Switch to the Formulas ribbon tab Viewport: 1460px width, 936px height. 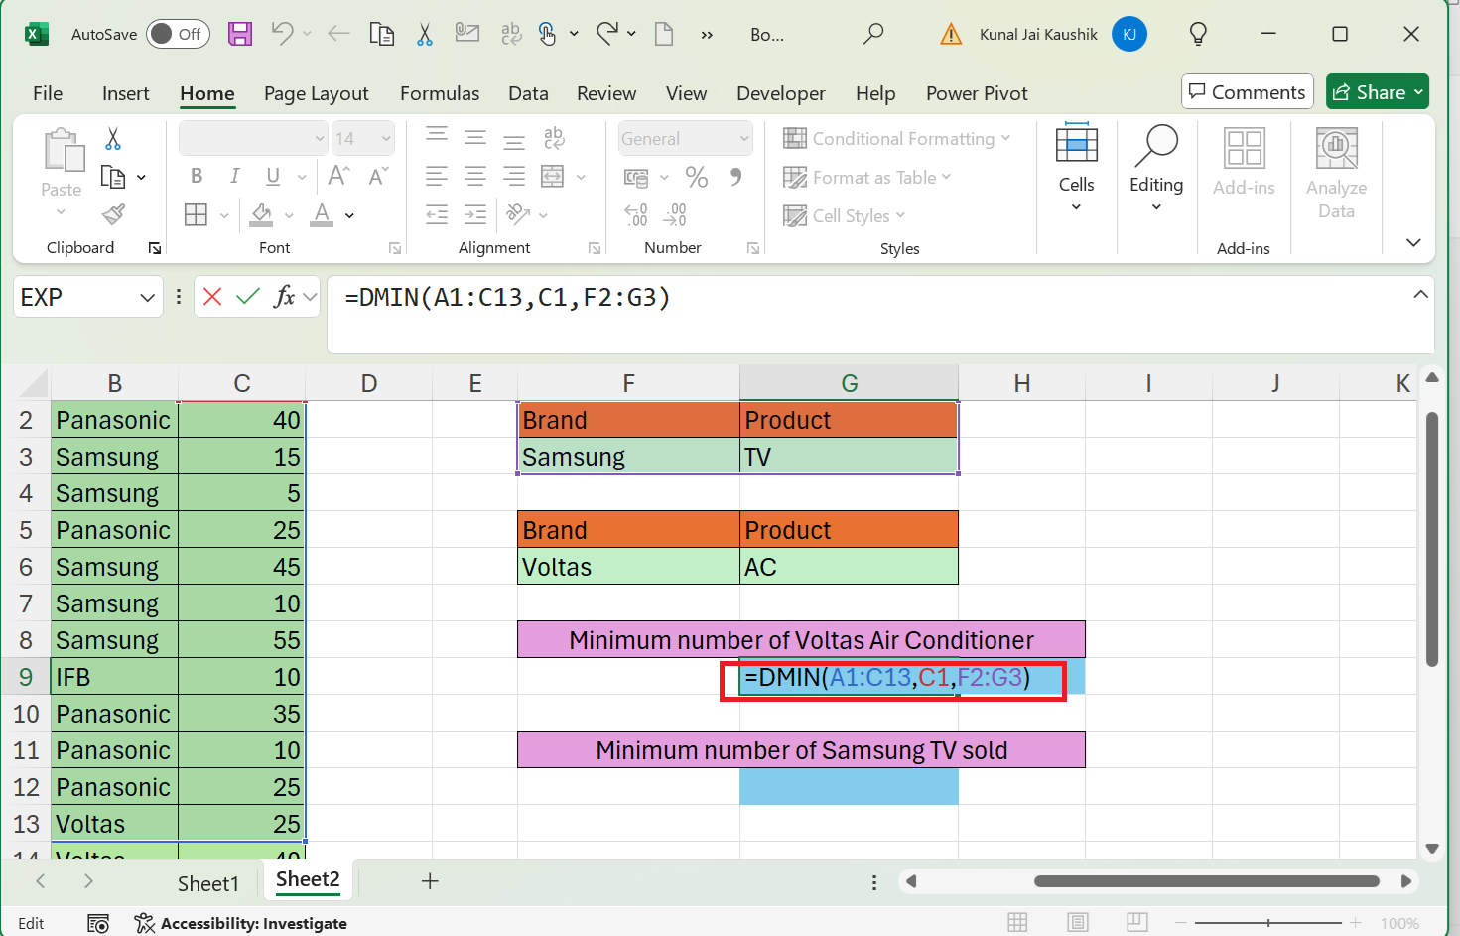click(x=440, y=93)
